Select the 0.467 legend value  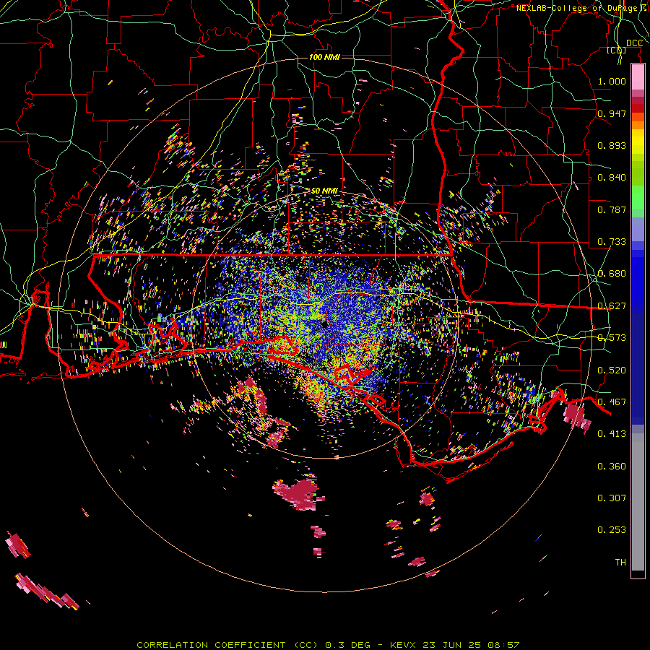tap(612, 402)
